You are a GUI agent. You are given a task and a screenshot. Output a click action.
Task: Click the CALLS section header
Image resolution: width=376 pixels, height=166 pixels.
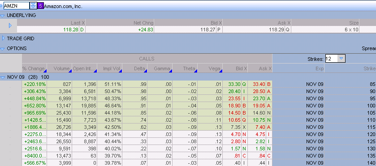147,59
